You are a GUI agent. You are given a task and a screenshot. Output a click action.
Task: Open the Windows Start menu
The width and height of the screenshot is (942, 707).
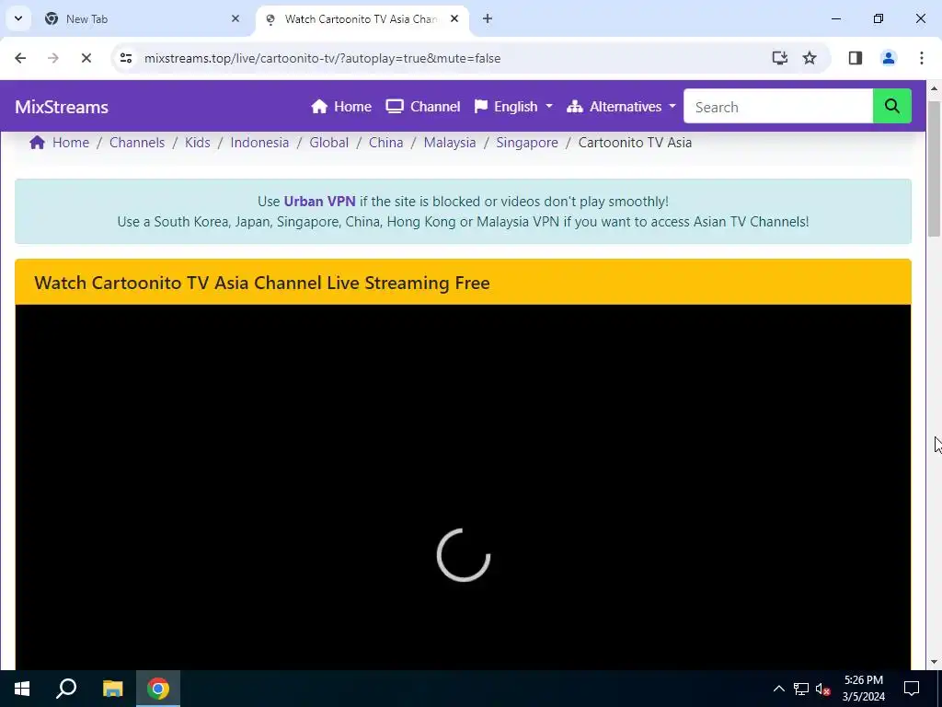22,689
